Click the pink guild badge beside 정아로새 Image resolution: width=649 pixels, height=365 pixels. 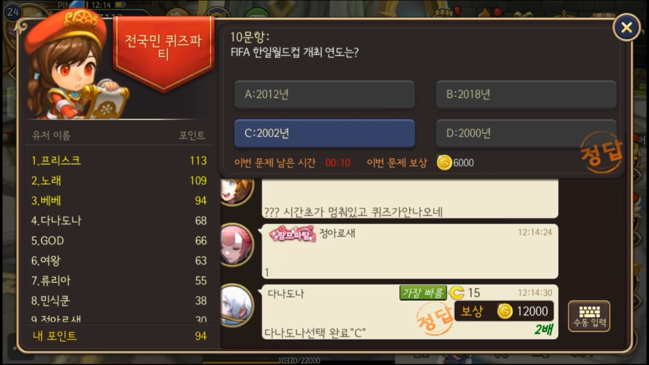[292, 234]
